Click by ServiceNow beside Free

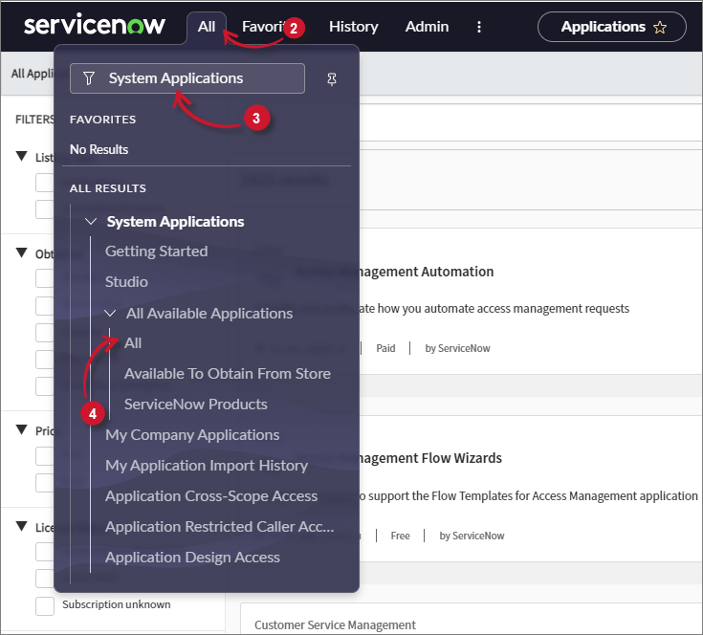click(472, 536)
